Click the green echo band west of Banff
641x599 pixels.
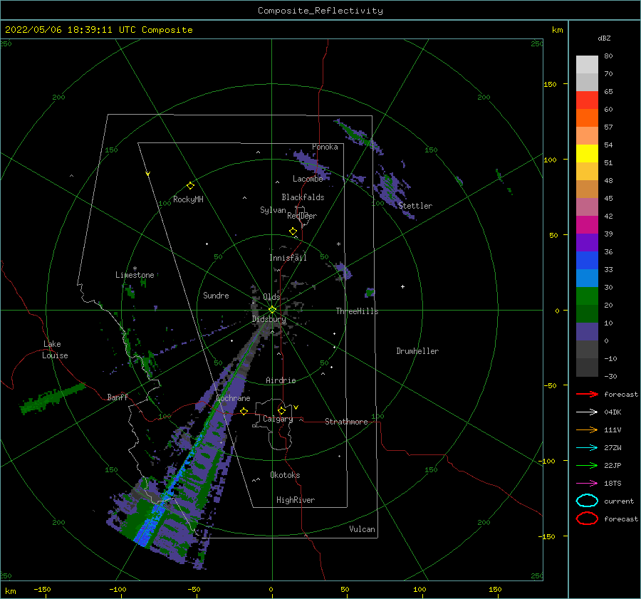(x=52, y=398)
